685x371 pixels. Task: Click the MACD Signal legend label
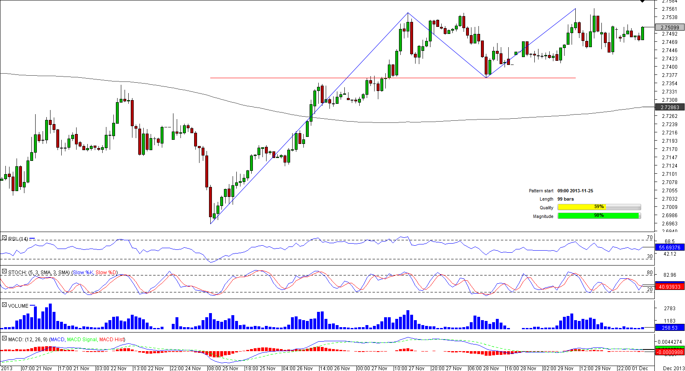click(x=82, y=340)
